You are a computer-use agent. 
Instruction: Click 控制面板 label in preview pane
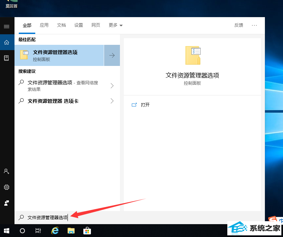[x=192, y=83]
